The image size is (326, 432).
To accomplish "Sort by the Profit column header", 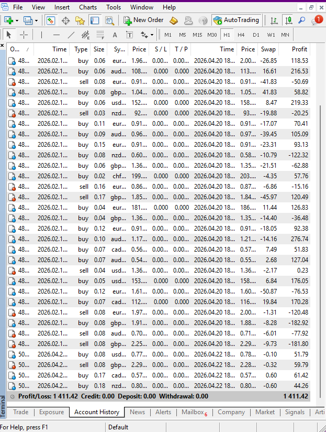I will tap(294, 49).
